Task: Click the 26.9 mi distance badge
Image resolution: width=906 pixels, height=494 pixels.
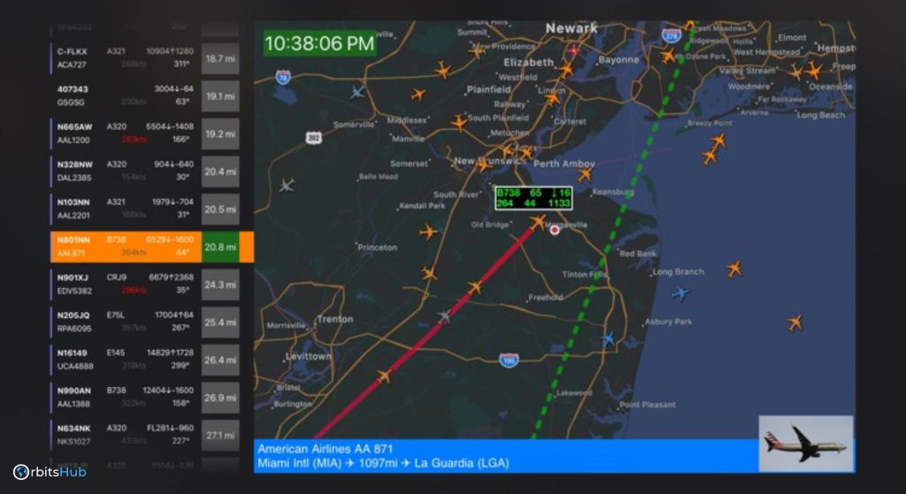Action: click(220, 398)
